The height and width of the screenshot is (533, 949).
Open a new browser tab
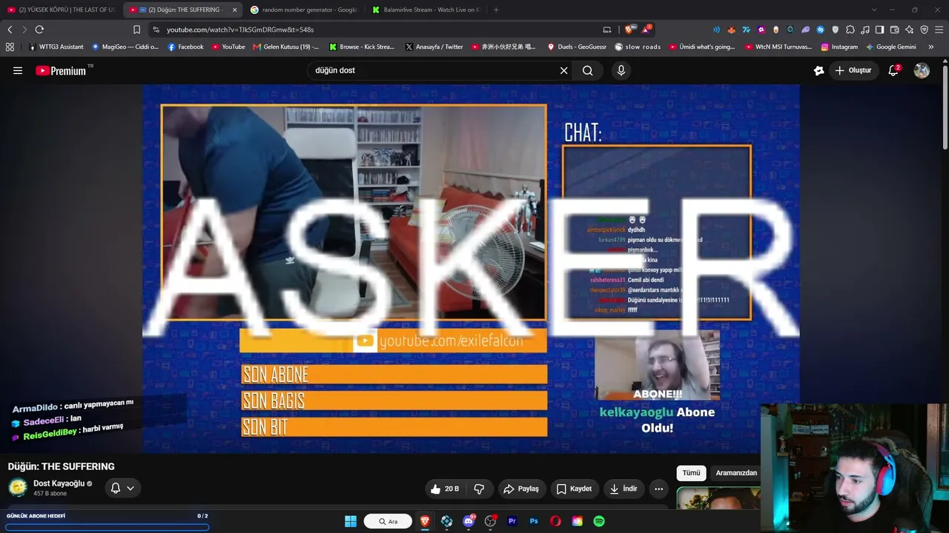(x=496, y=10)
